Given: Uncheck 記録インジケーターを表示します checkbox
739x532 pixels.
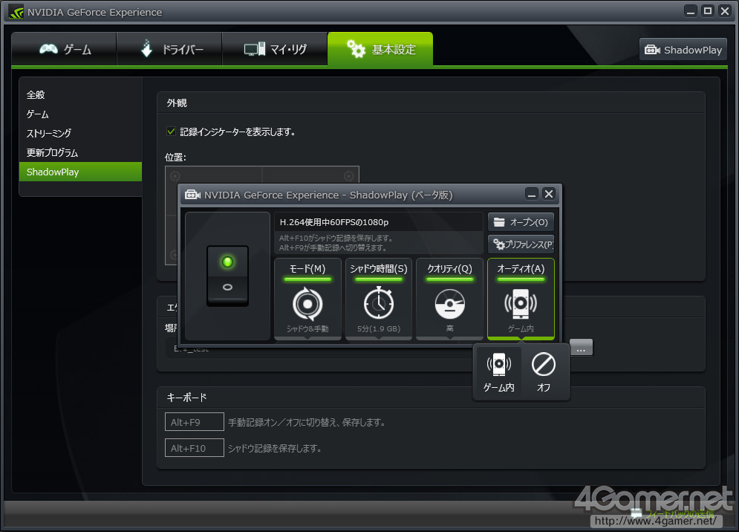Looking at the screenshot, I should point(171,132).
